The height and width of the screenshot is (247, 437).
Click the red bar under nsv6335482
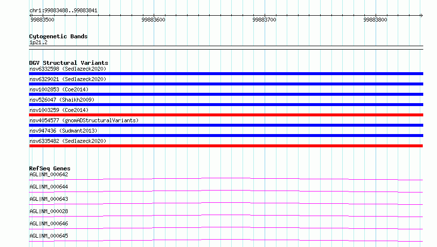226,146
